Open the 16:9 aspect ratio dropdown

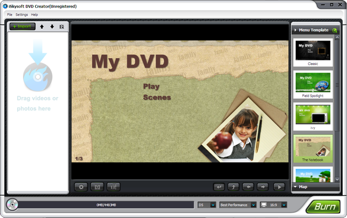pos(285,205)
